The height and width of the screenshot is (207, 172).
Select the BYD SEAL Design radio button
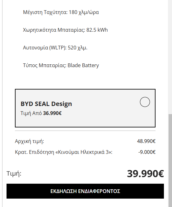(145, 102)
